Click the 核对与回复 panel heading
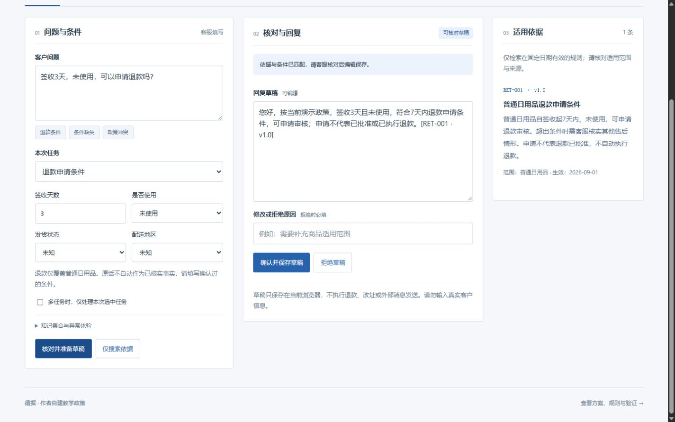Viewport: 675px width, 422px height. click(282, 33)
